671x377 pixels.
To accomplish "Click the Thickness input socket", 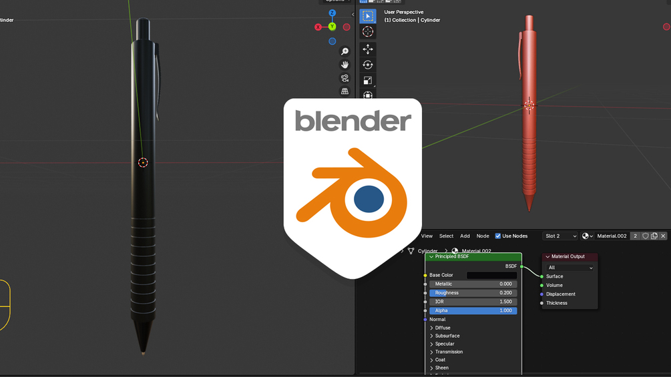I will (x=541, y=303).
